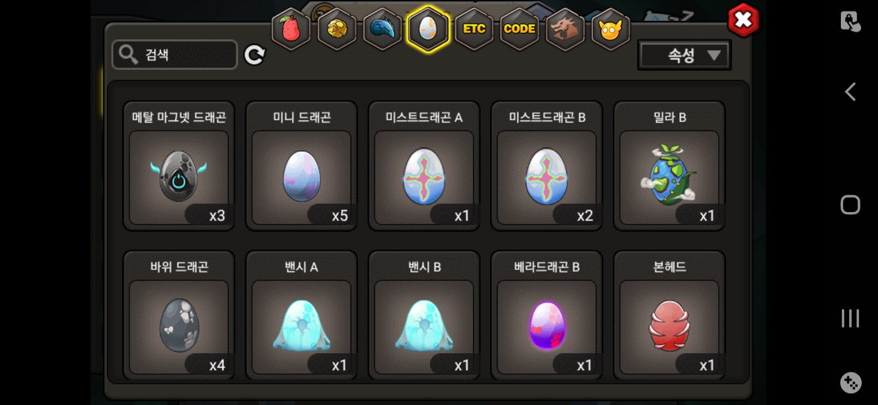Switch to the gold nugget tab
This screenshot has width=878, height=405.
pos(337,29)
